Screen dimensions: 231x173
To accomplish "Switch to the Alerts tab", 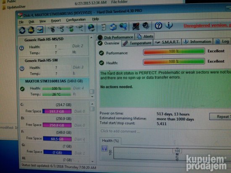I will 145,37.
